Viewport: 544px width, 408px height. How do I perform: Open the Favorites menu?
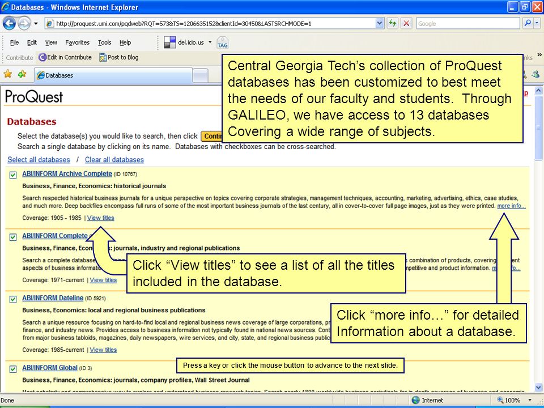pyautogui.click(x=77, y=42)
